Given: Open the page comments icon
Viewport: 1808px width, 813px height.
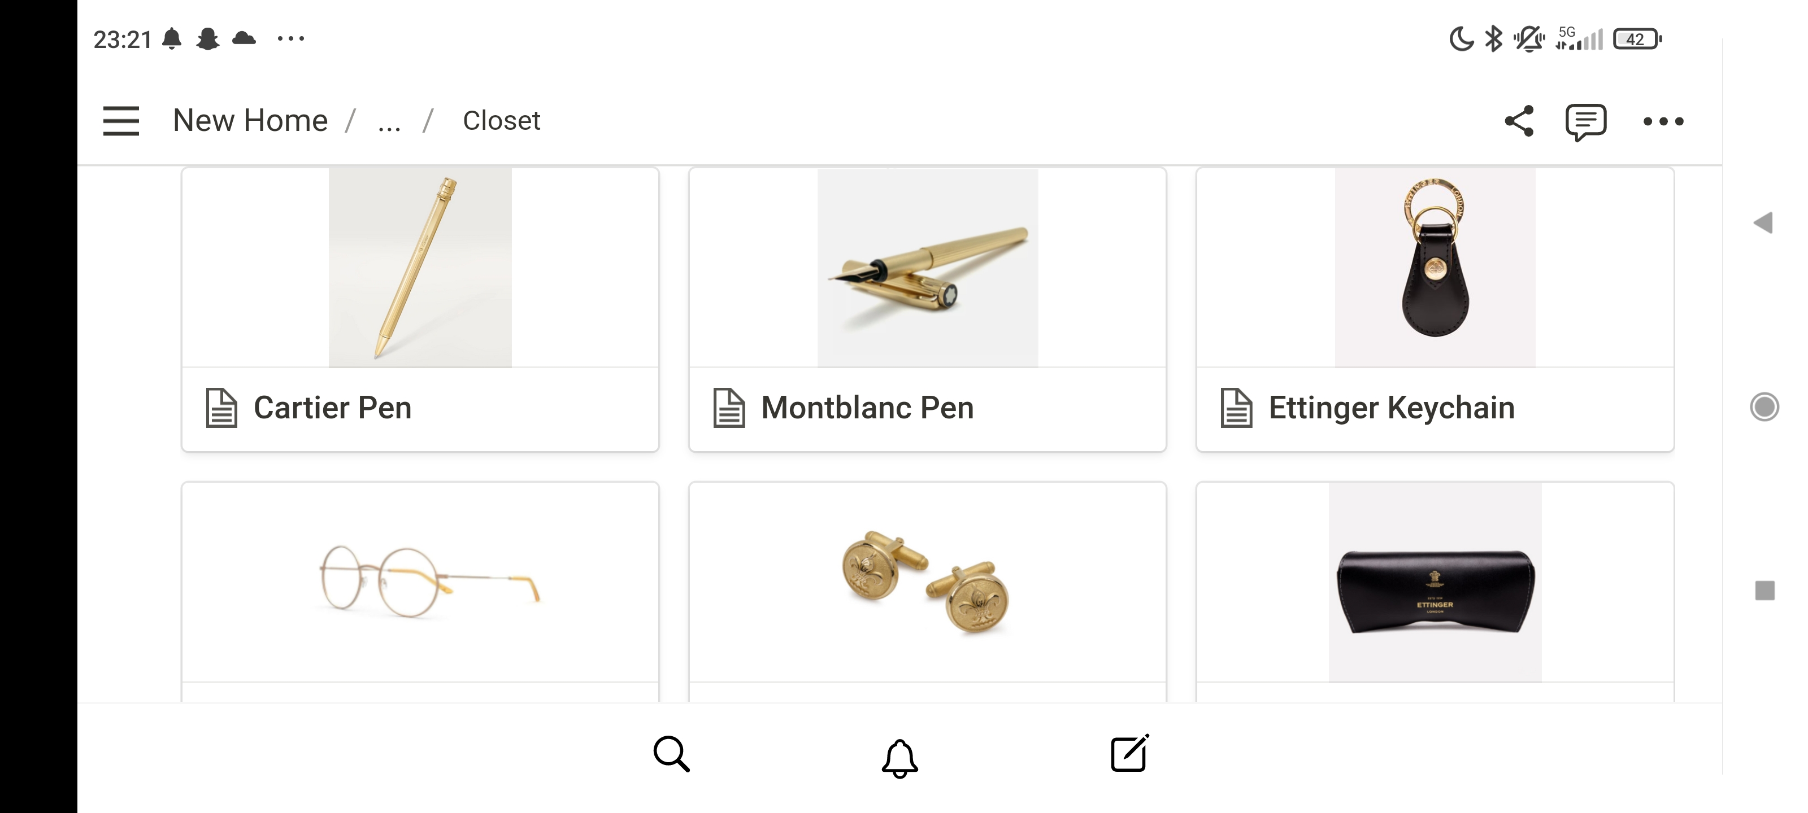Looking at the screenshot, I should tap(1585, 122).
